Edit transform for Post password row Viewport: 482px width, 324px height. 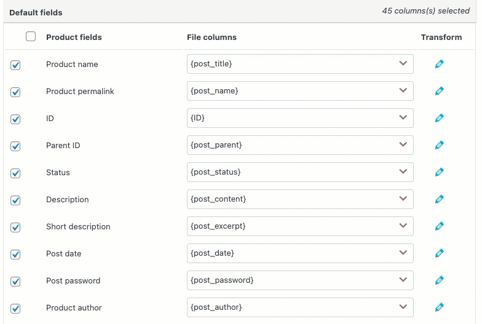pos(439,280)
